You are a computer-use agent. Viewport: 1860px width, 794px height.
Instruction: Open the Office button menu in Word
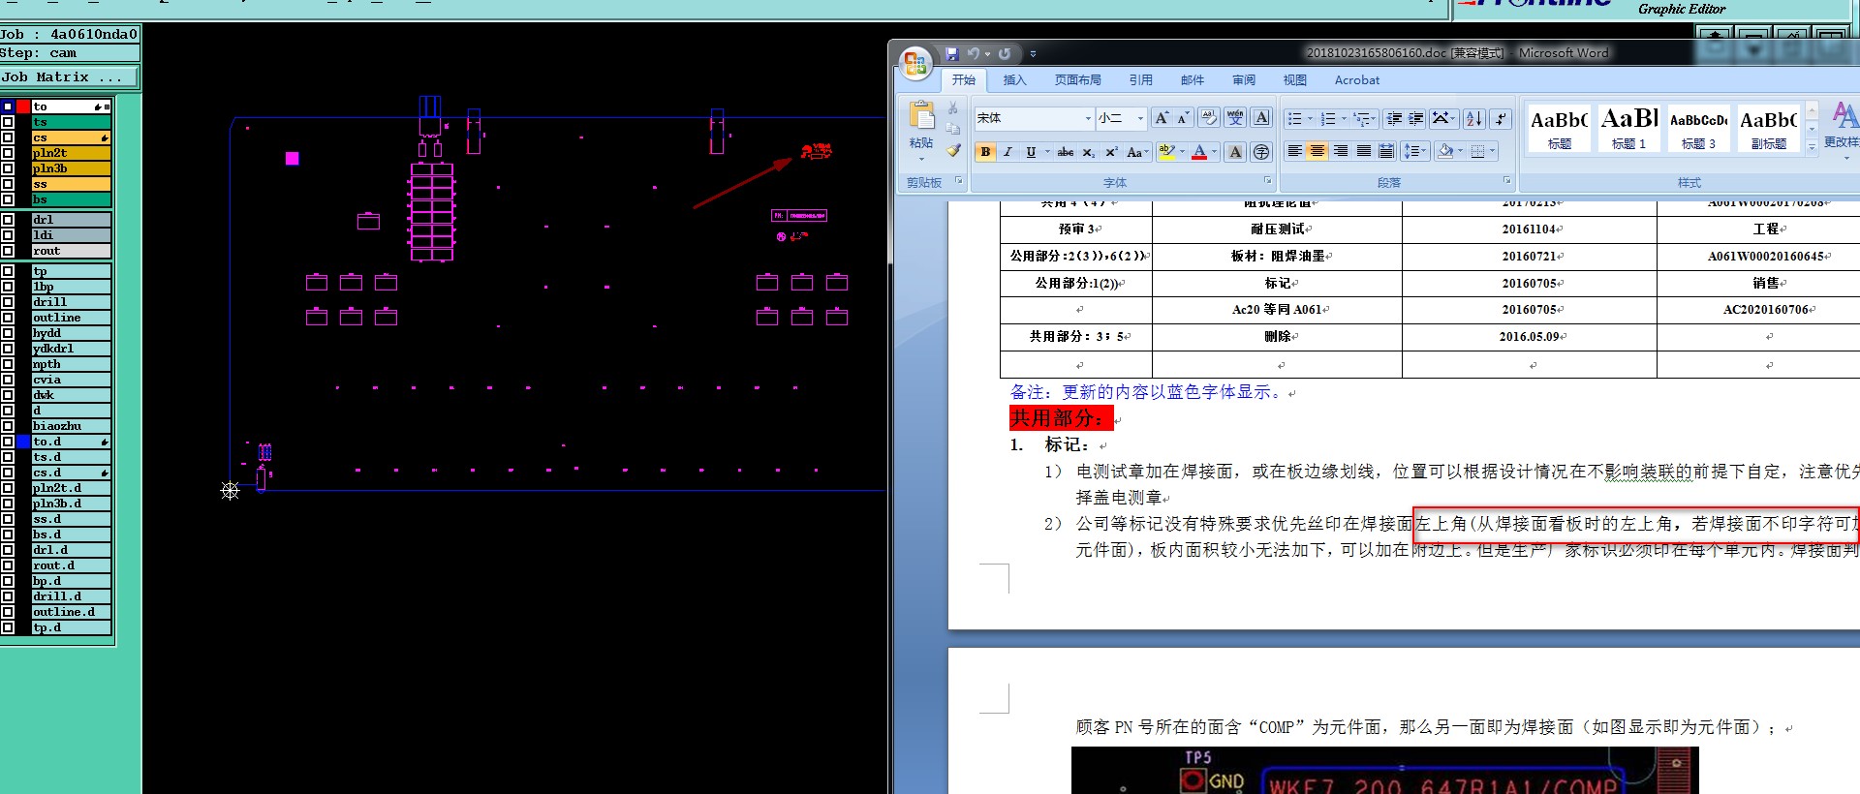[914, 63]
